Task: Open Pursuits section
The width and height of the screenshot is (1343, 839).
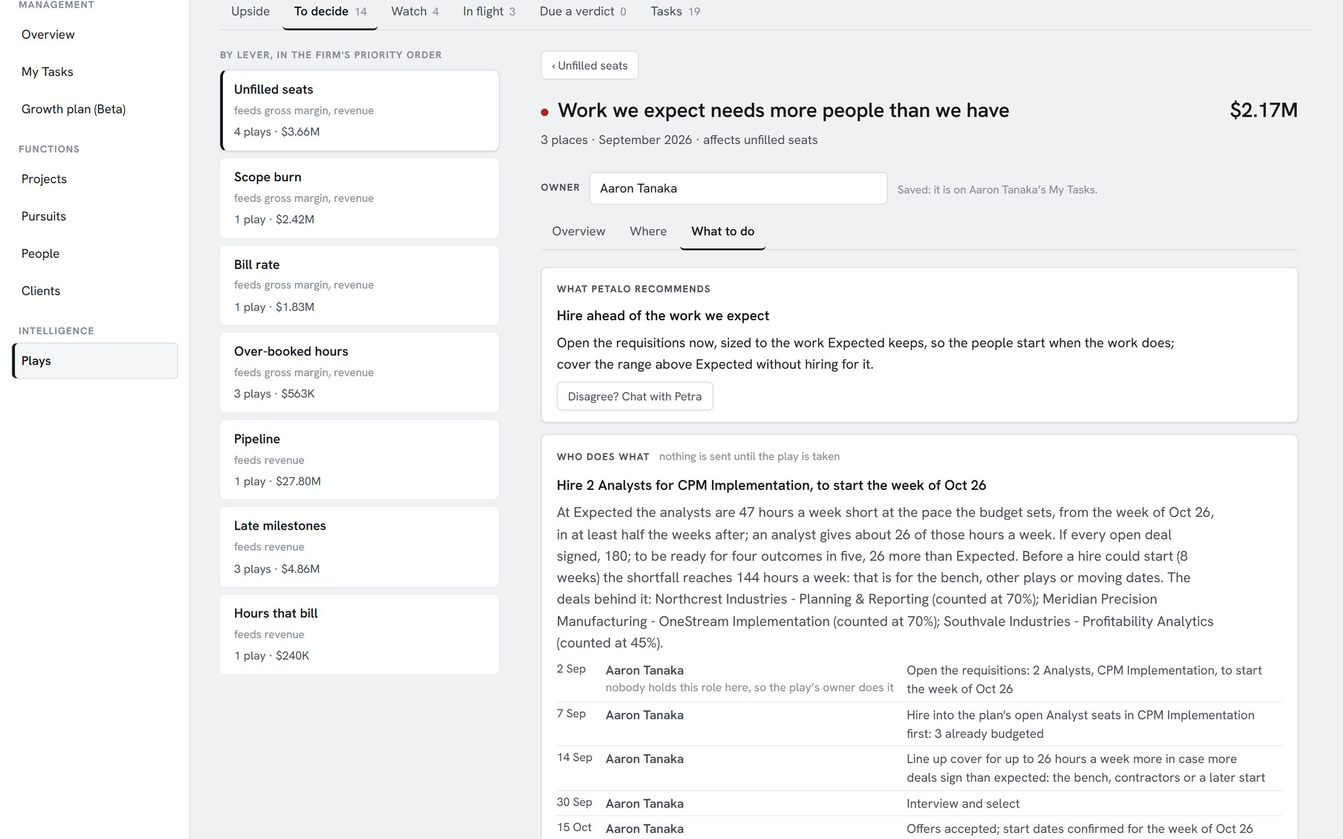Action: click(x=44, y=216)
